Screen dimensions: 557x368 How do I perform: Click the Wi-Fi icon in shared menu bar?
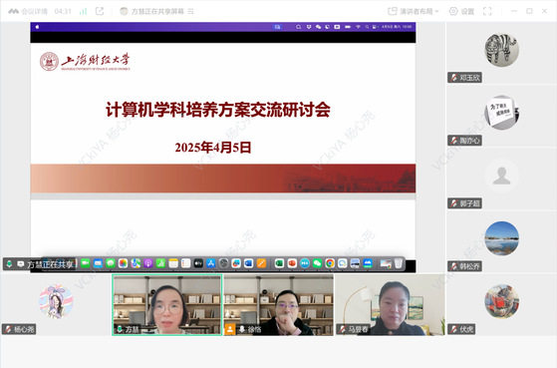(358, 27)
